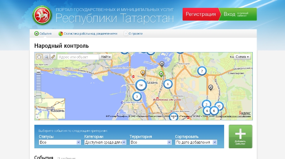
Task: Open the Статусы dropdown
Action: (60, 142)
